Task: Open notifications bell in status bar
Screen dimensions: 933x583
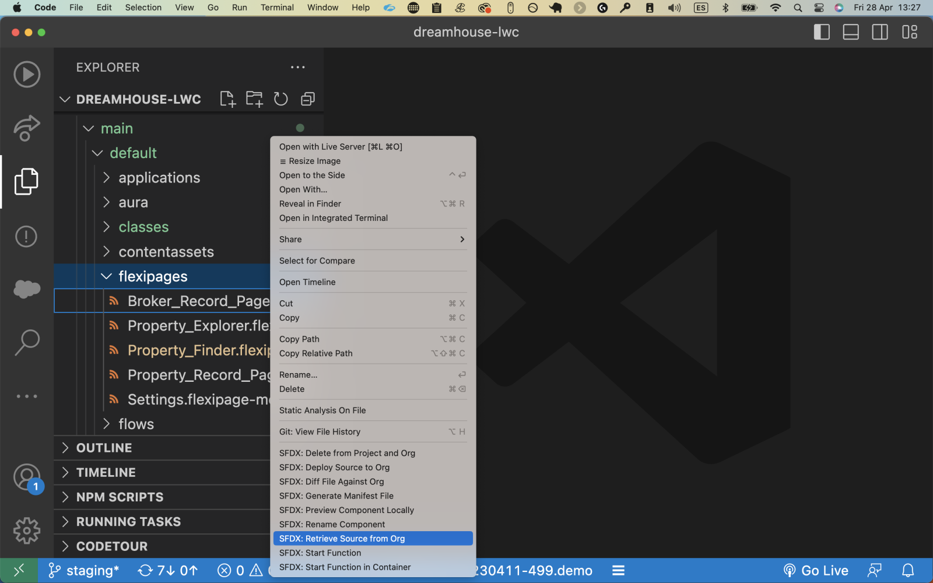Action: pos(908,570)
